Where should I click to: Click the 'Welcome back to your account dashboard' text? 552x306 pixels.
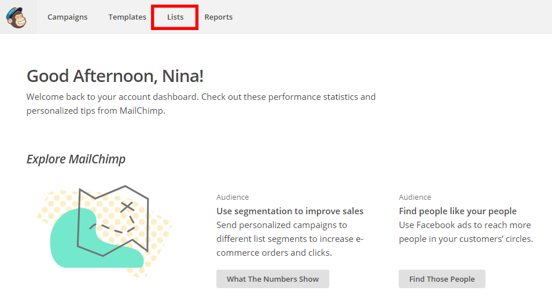pyautogui.click(x=201, y=104)
